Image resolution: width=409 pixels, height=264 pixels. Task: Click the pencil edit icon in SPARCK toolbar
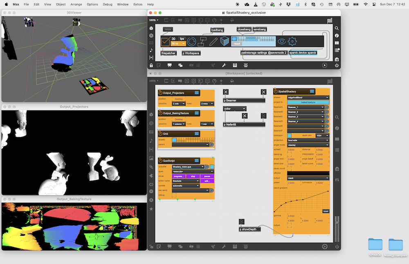[213, 41]
